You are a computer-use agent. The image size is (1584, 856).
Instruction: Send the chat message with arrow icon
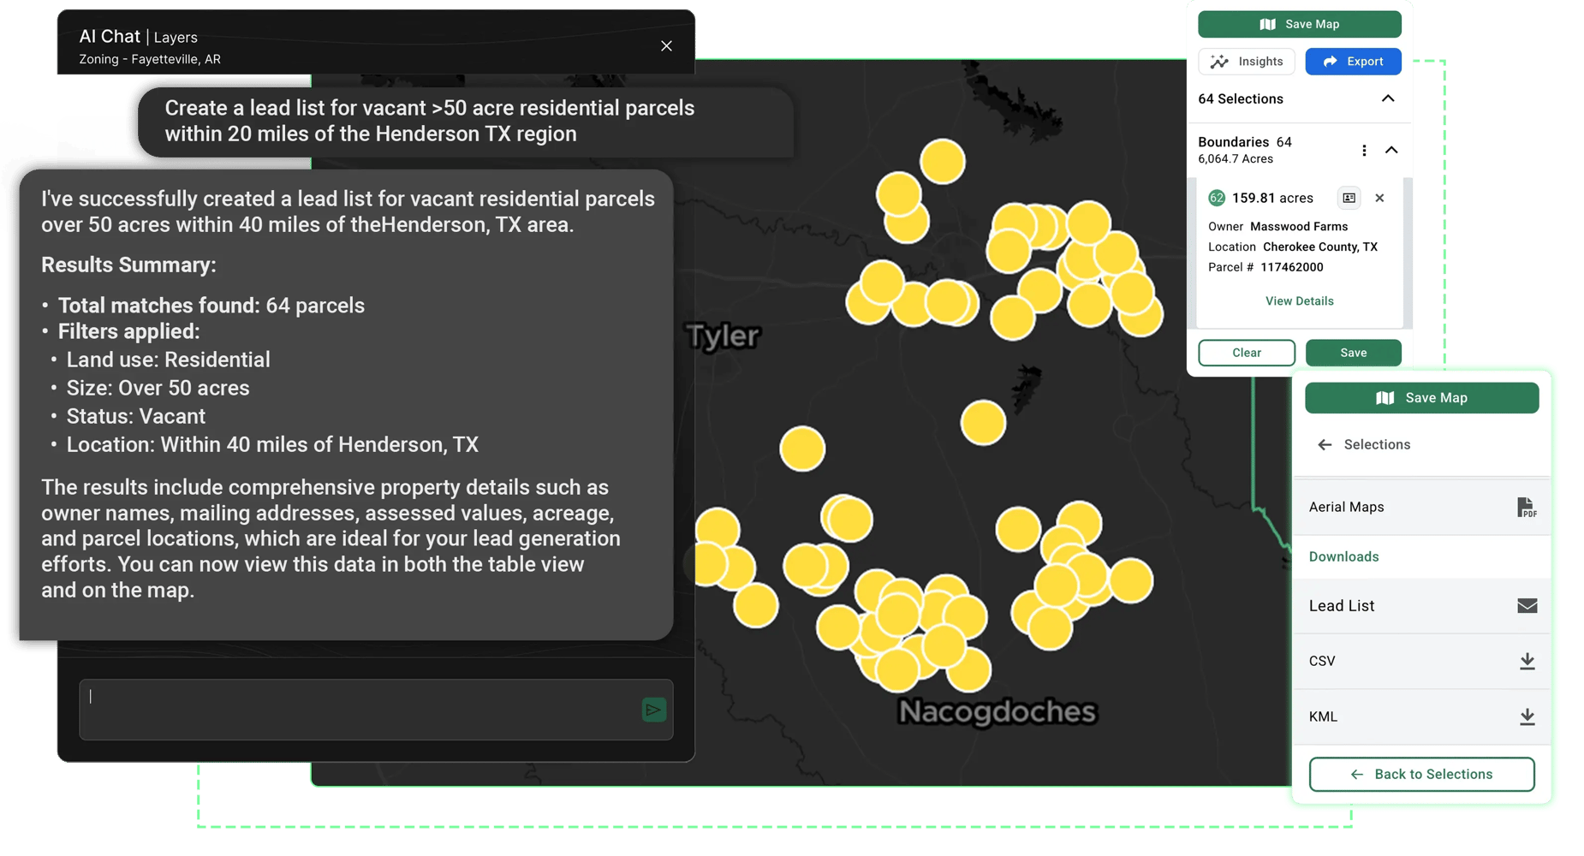[653, 710]
